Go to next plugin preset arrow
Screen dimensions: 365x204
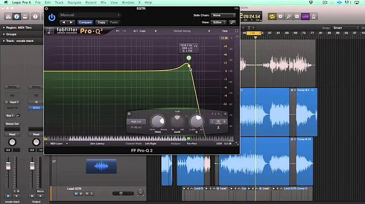71,22
